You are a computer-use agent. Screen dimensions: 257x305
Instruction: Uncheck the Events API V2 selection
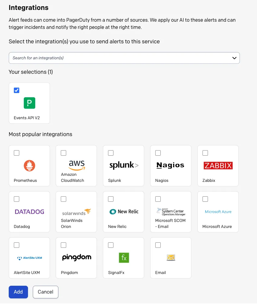point(16,90)
